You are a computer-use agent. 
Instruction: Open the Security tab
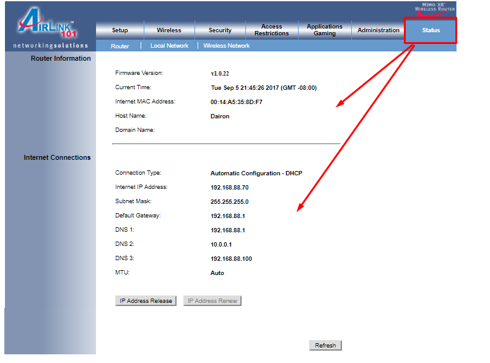(x=220, y=30)
